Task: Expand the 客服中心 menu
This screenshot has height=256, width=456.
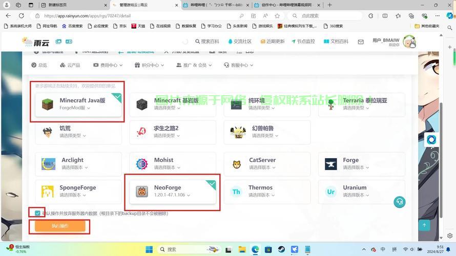Action: click(238, 65)
